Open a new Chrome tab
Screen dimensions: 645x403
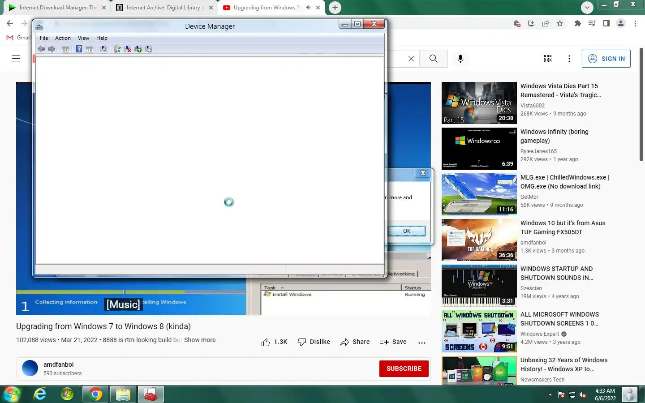[x=335, y=8]
